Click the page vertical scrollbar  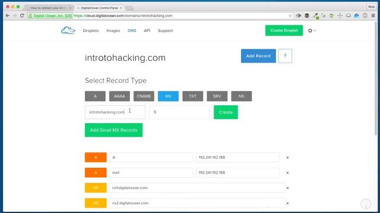[x=376, y=79]
